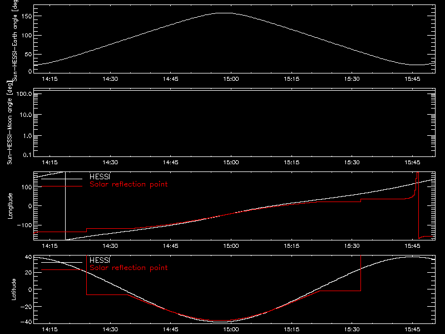This screenshot has width=445, height=334.
Task: Click the "100" tick on Longitude plot
Action: coord(26,187)
